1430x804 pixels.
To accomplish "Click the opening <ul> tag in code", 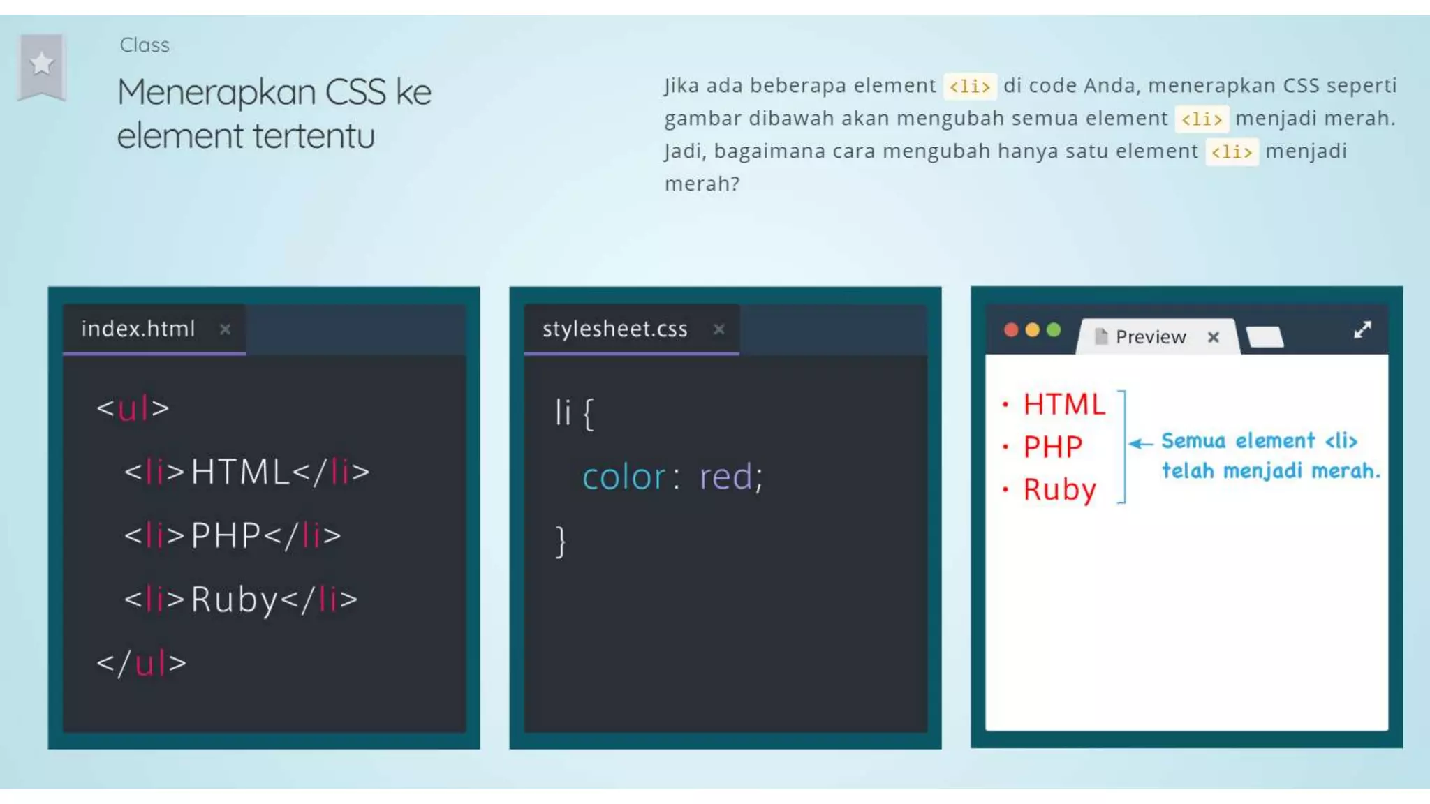I will pyautogui.click(x=133, y=408).
